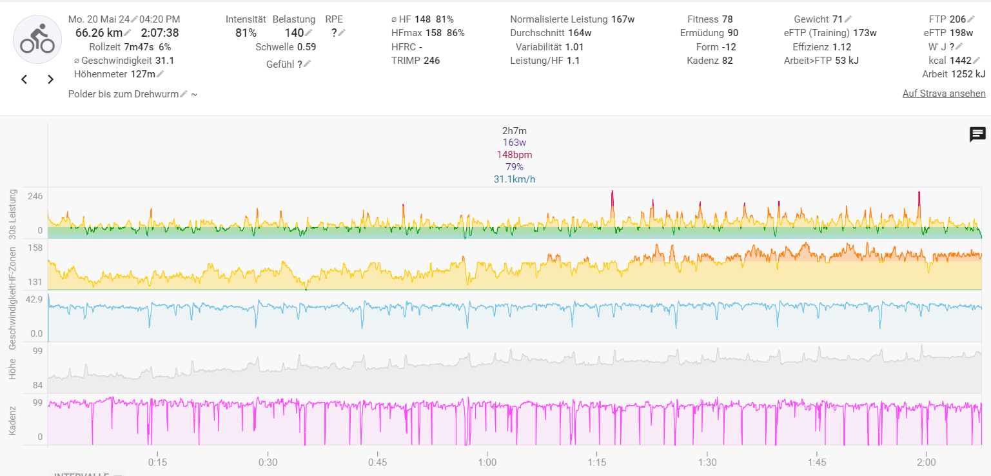Go to the previous activity with left chevron
Viewport: 991px width, 476px height.
pyautogui.click(x=25, y=79)
